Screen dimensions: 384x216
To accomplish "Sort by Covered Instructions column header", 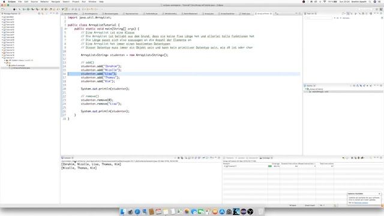I will coord(289,164).
